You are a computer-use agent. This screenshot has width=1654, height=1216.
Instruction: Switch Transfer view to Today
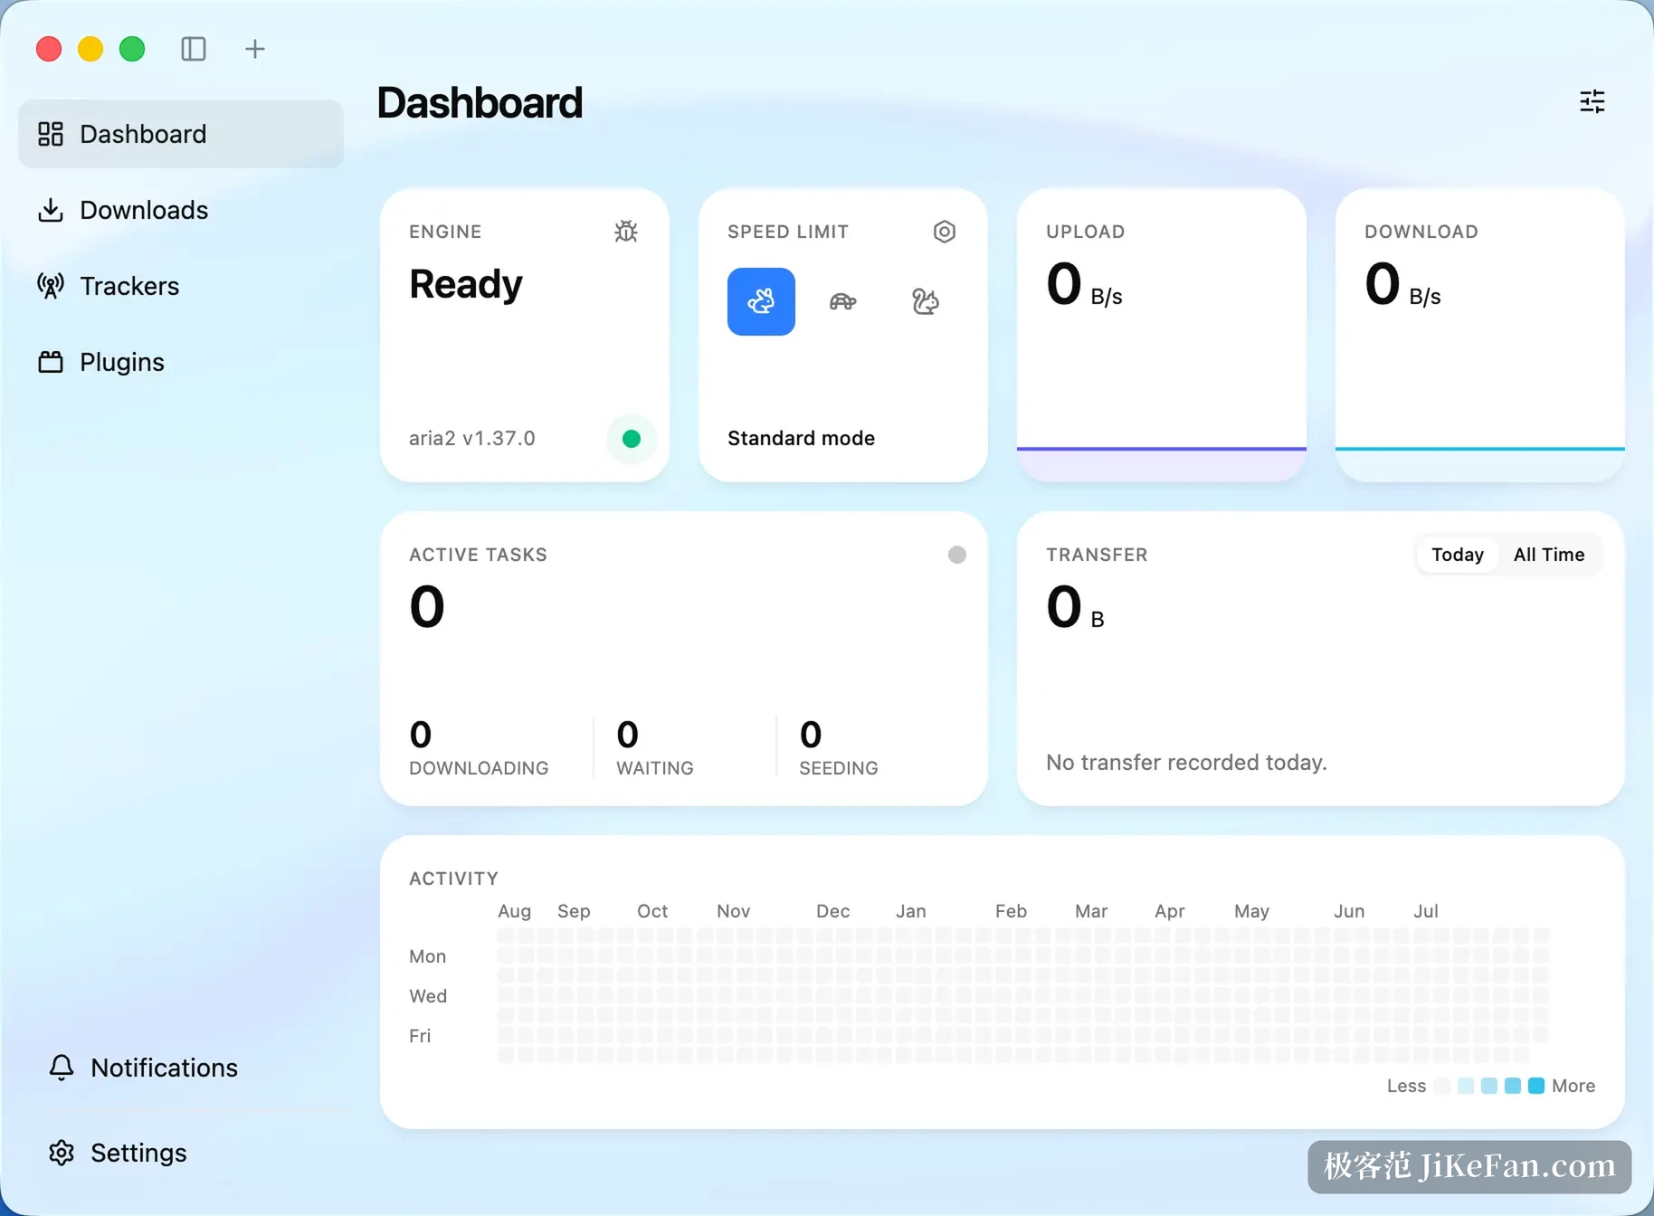point(1457,555)
